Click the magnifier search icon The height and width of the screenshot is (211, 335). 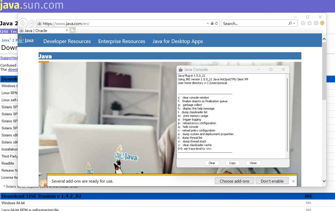pyautogui.click(x=290, y=23)
